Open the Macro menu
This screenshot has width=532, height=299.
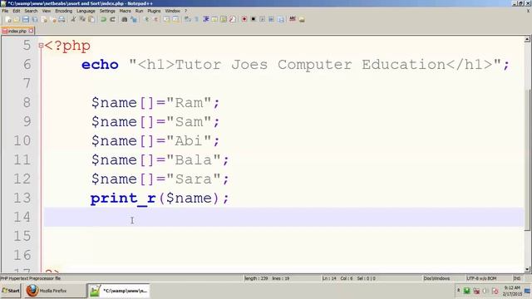coord(126,11)
